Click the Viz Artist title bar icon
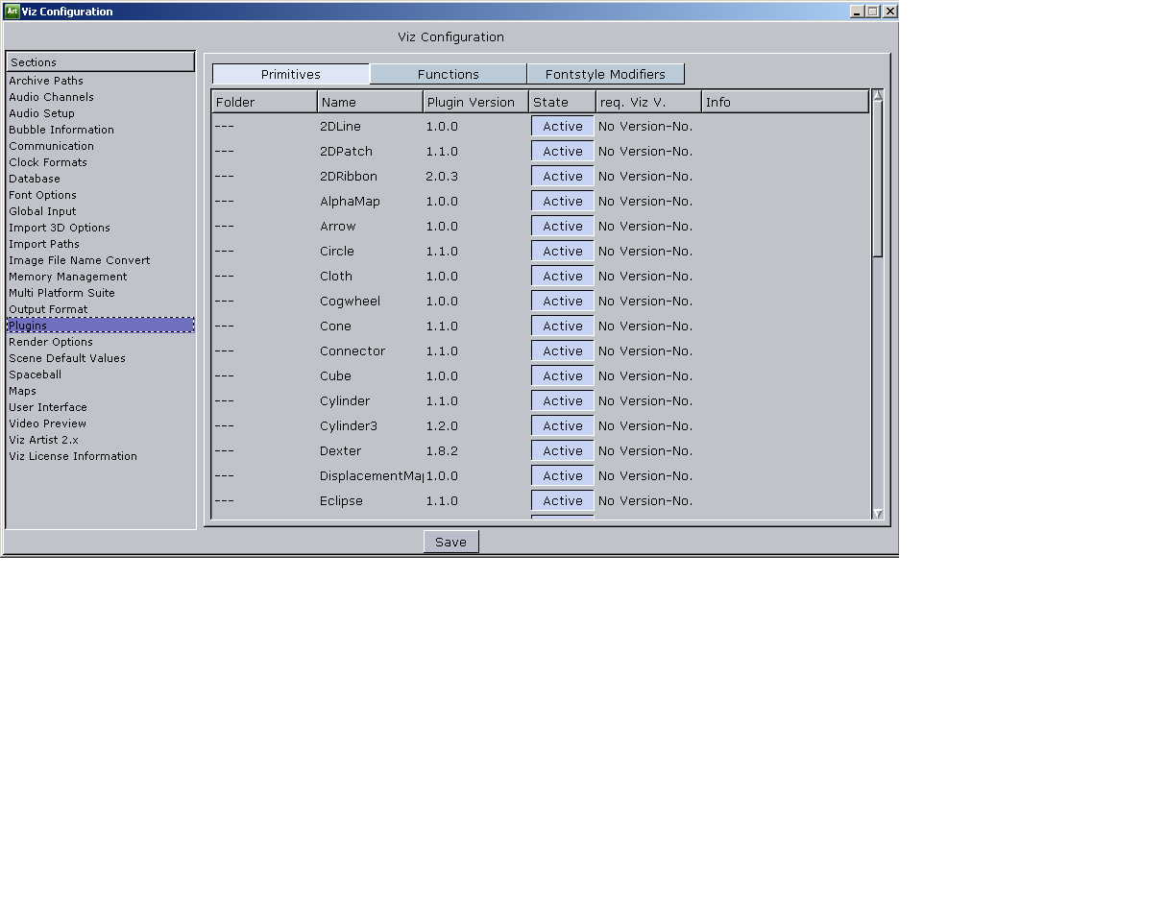Viewport: 1167px width, 919px height. pos(12,12)
